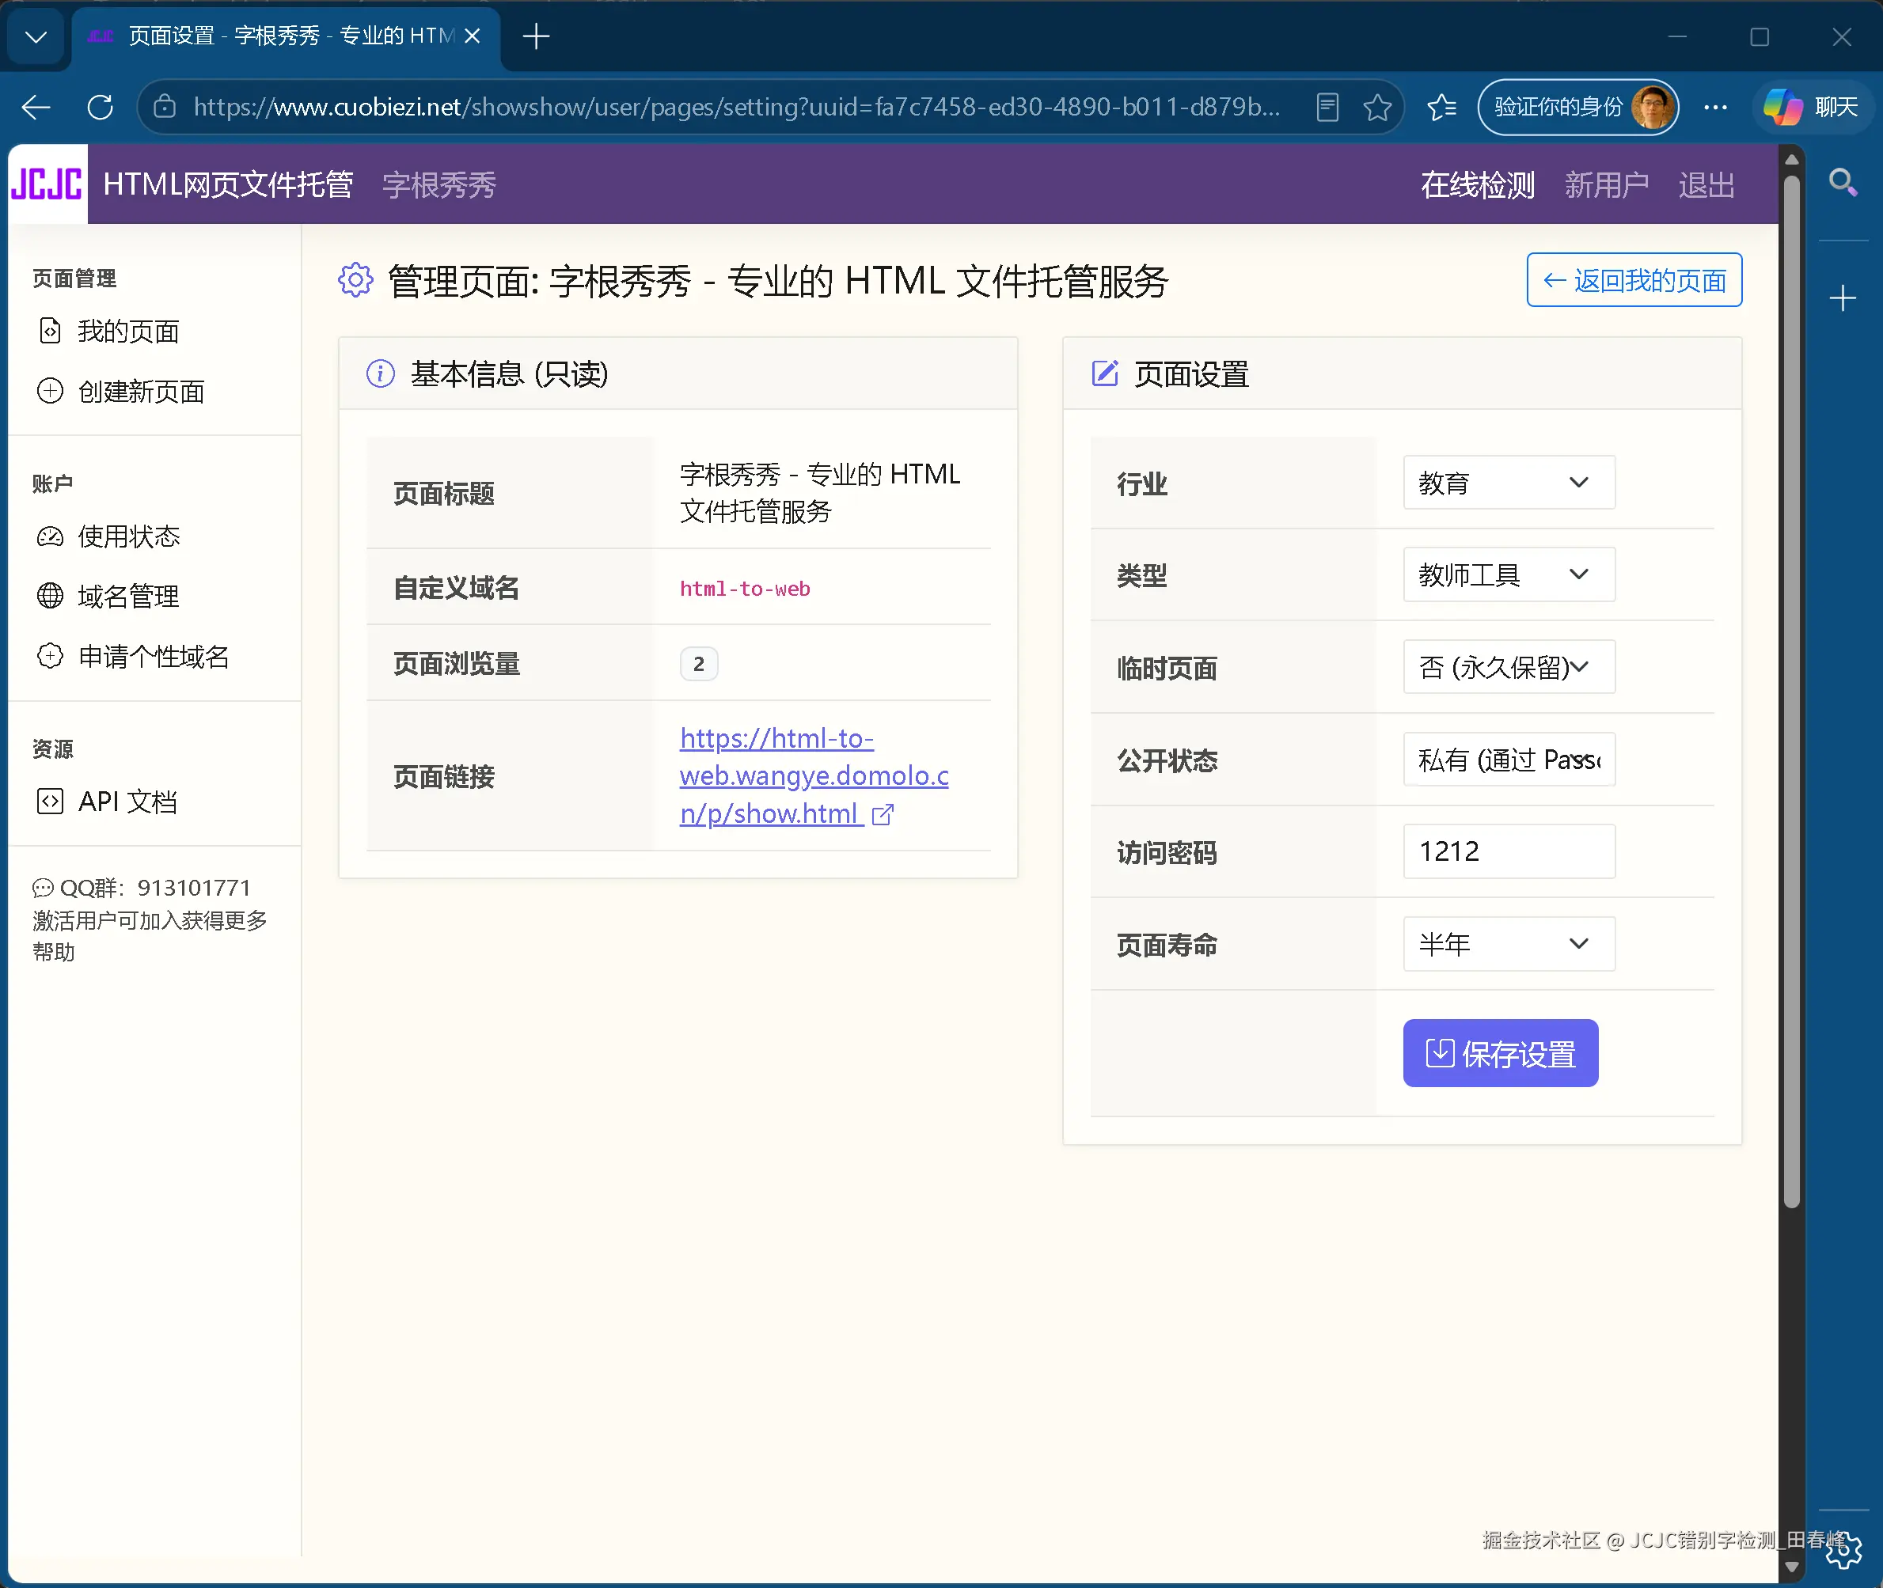
Task: Click the info icon beside 基本信息
Action: pyautogui.click(x=381, y=373)
